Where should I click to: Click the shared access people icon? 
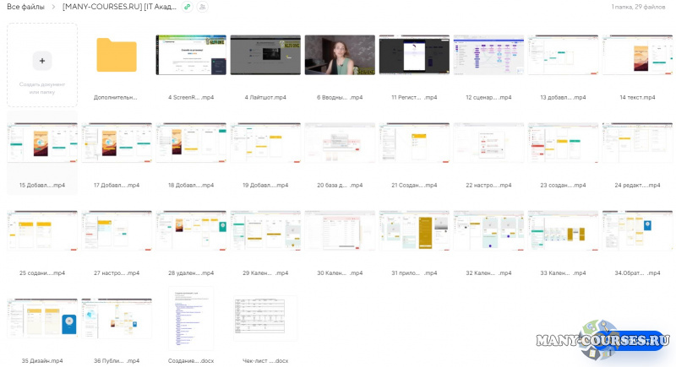pyautogui.click(x=203, y=7)
